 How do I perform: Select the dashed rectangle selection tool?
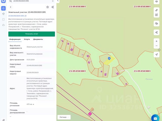pyautogui.click(x=3, y=19)
